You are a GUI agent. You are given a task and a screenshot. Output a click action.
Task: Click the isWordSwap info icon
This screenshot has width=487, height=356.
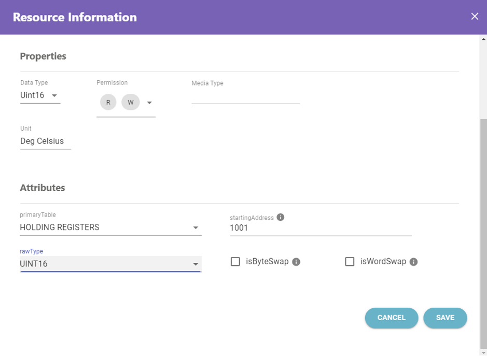[413, 262]
